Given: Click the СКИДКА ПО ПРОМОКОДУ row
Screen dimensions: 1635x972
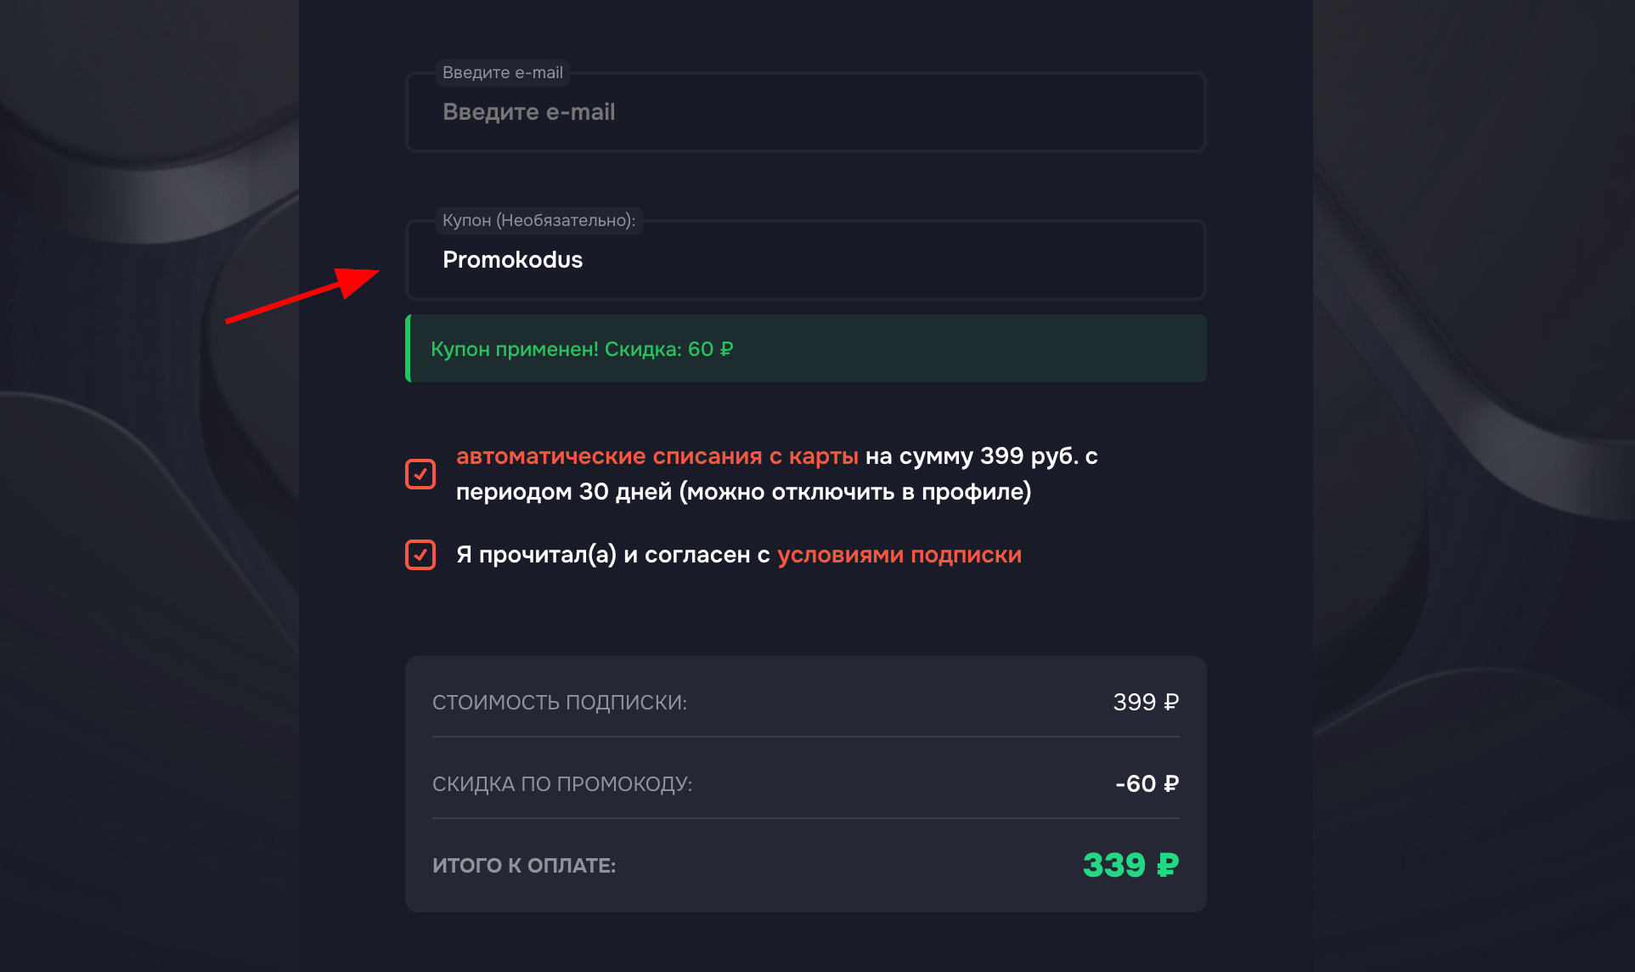Looking at the screenshot, I should pyautogui.click(x=805, y=783).
